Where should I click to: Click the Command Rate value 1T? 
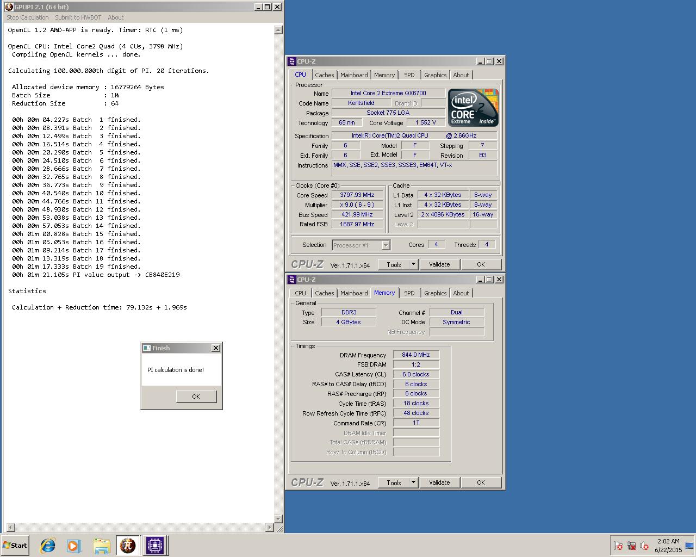pyautogui.click(x=416, y=423)
